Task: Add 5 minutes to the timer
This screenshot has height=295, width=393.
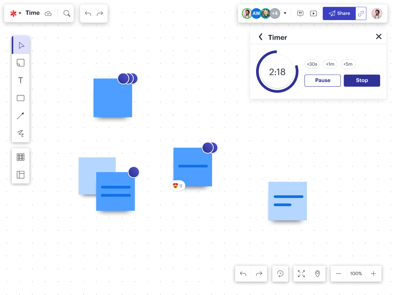Action: coord(348,64)
